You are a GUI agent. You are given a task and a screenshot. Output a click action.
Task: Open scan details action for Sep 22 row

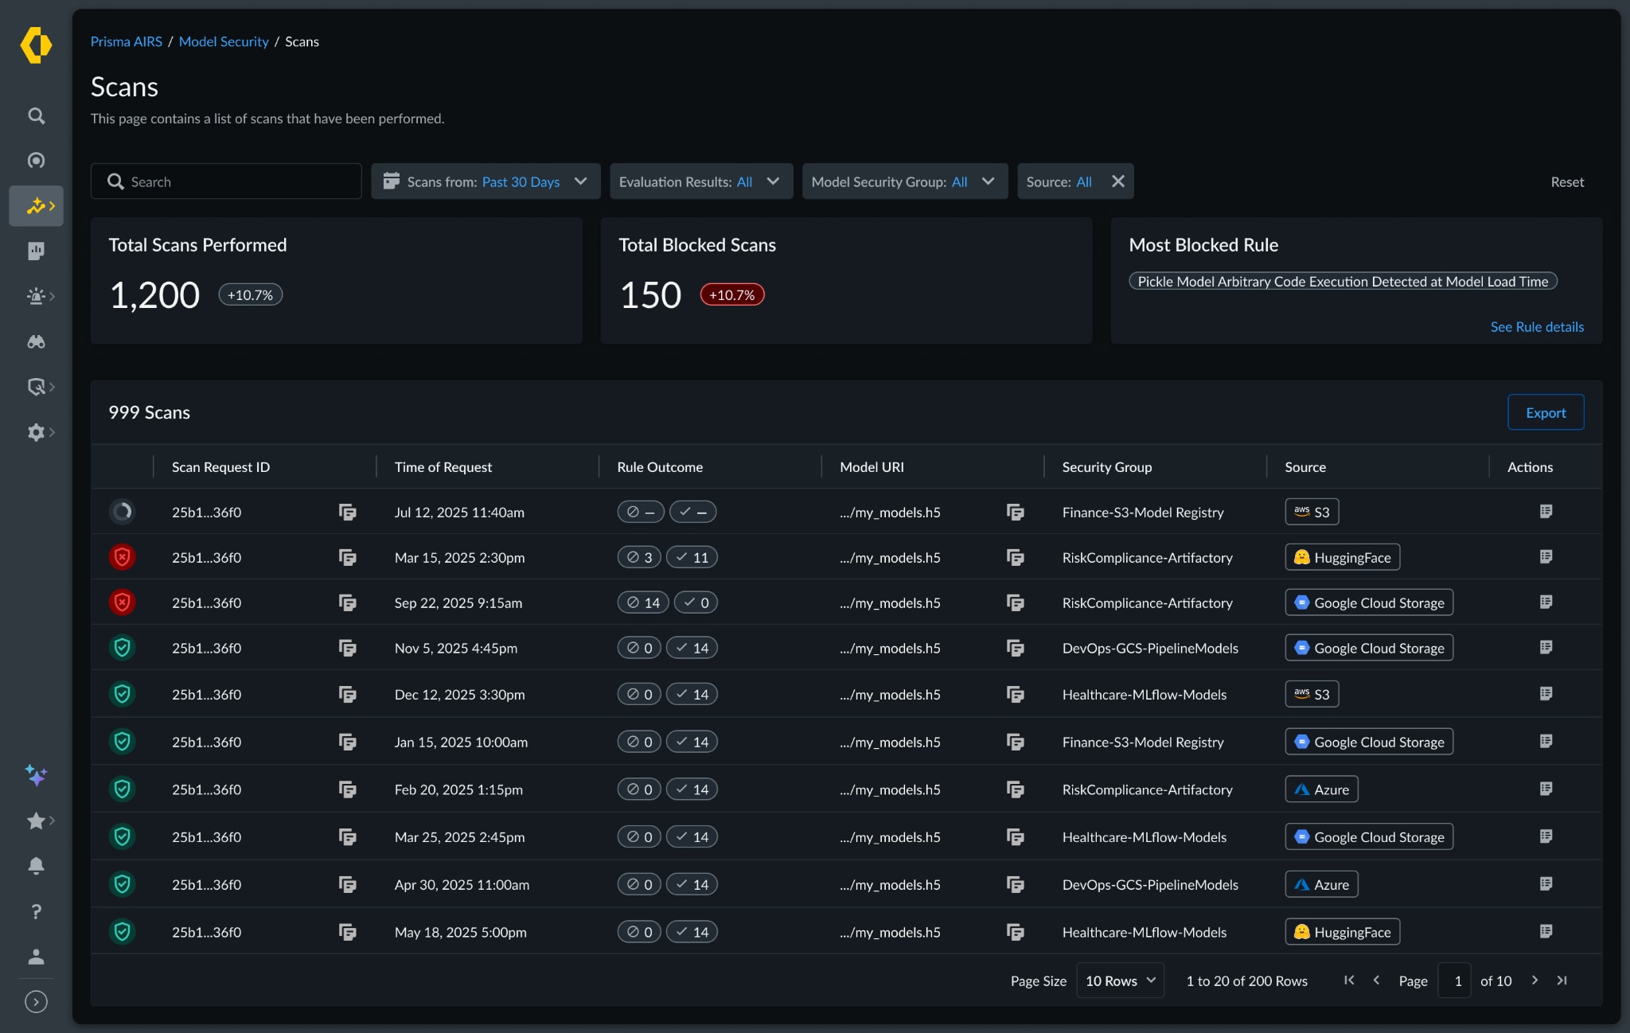point(1546,602)
